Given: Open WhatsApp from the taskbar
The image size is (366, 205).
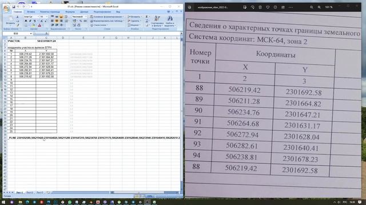Looking at the screenshot, I should click(x=70, y=202).
